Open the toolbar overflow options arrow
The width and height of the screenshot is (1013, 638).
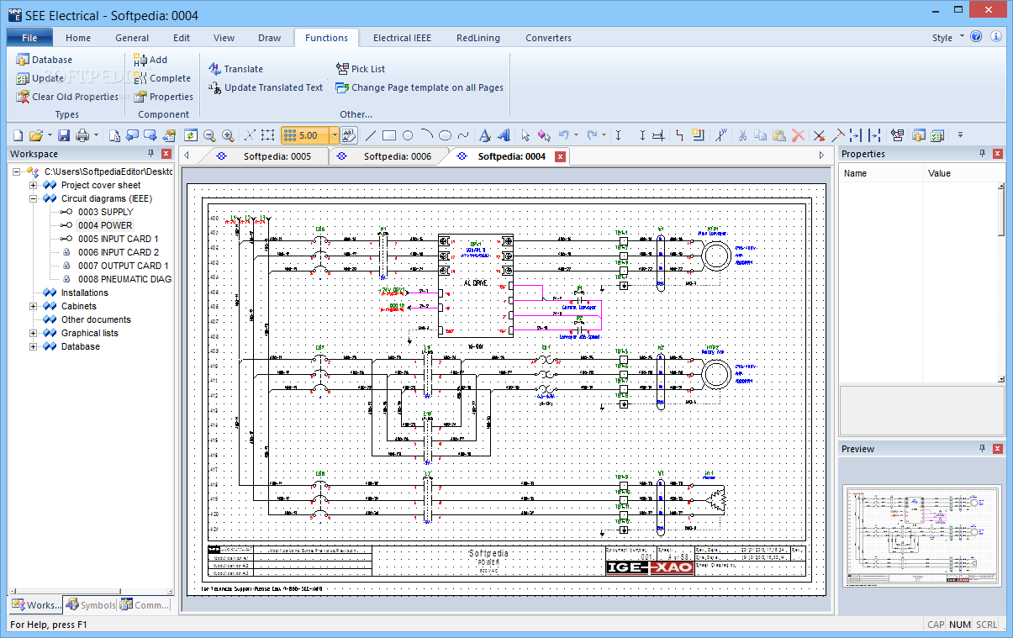960,135
